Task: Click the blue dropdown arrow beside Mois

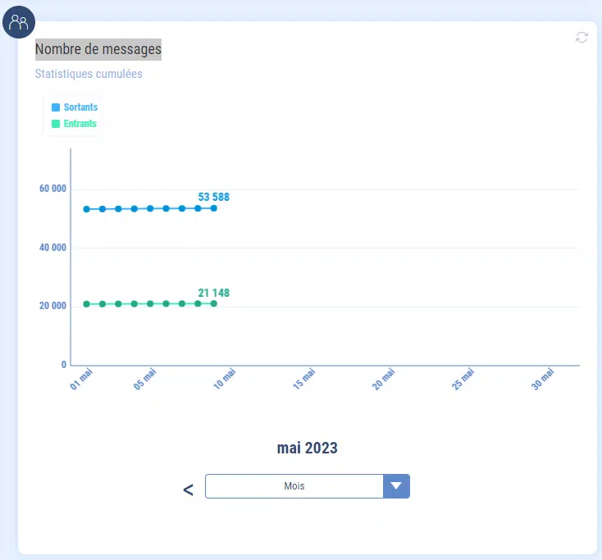Action: click(x=396, y=486)
